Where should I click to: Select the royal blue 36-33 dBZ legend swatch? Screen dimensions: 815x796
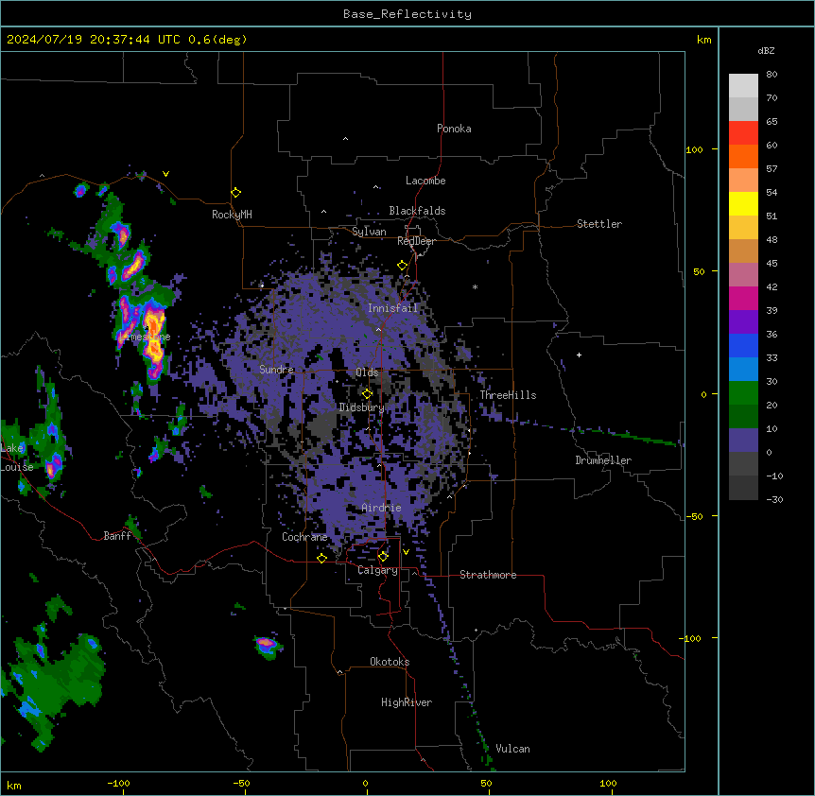pos(743,346)
